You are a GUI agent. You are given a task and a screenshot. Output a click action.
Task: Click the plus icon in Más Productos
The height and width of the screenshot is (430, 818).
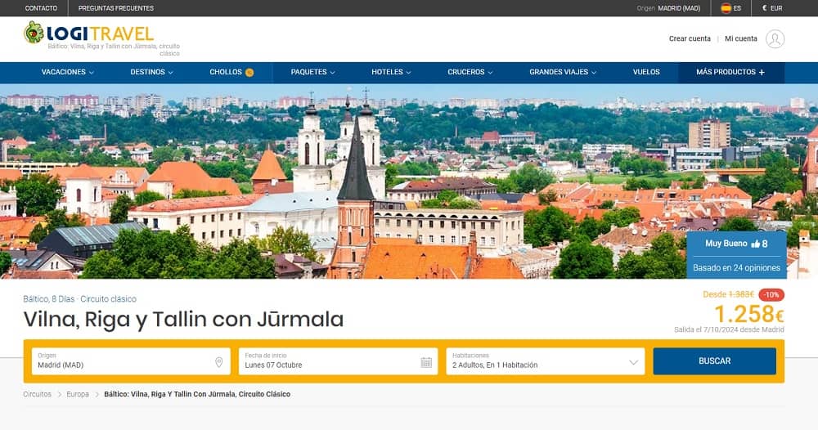tap(762, 73)
